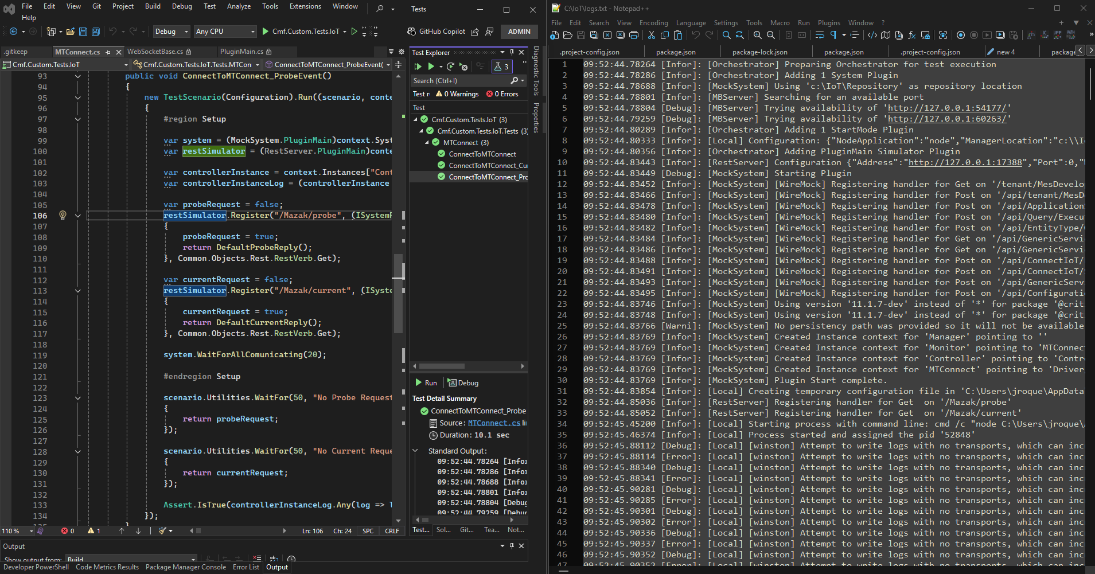Click the 0 Errors filter button
The width and height of the screenshot is (1095, 574).
pyautogui.click(x=502, y=93)
